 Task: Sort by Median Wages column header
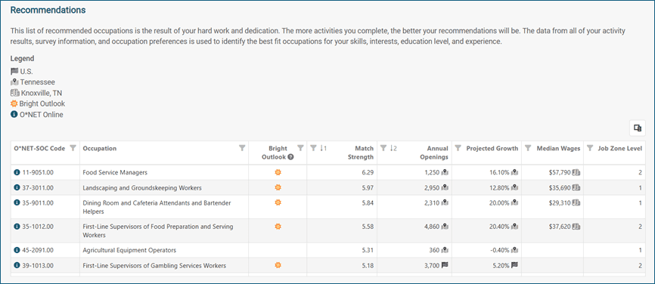558,149
